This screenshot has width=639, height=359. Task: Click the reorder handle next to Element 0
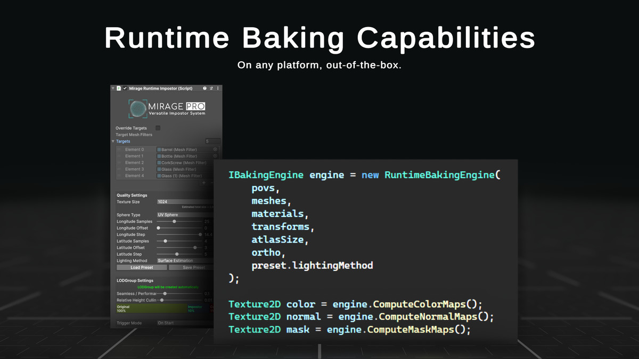[119, 149]
